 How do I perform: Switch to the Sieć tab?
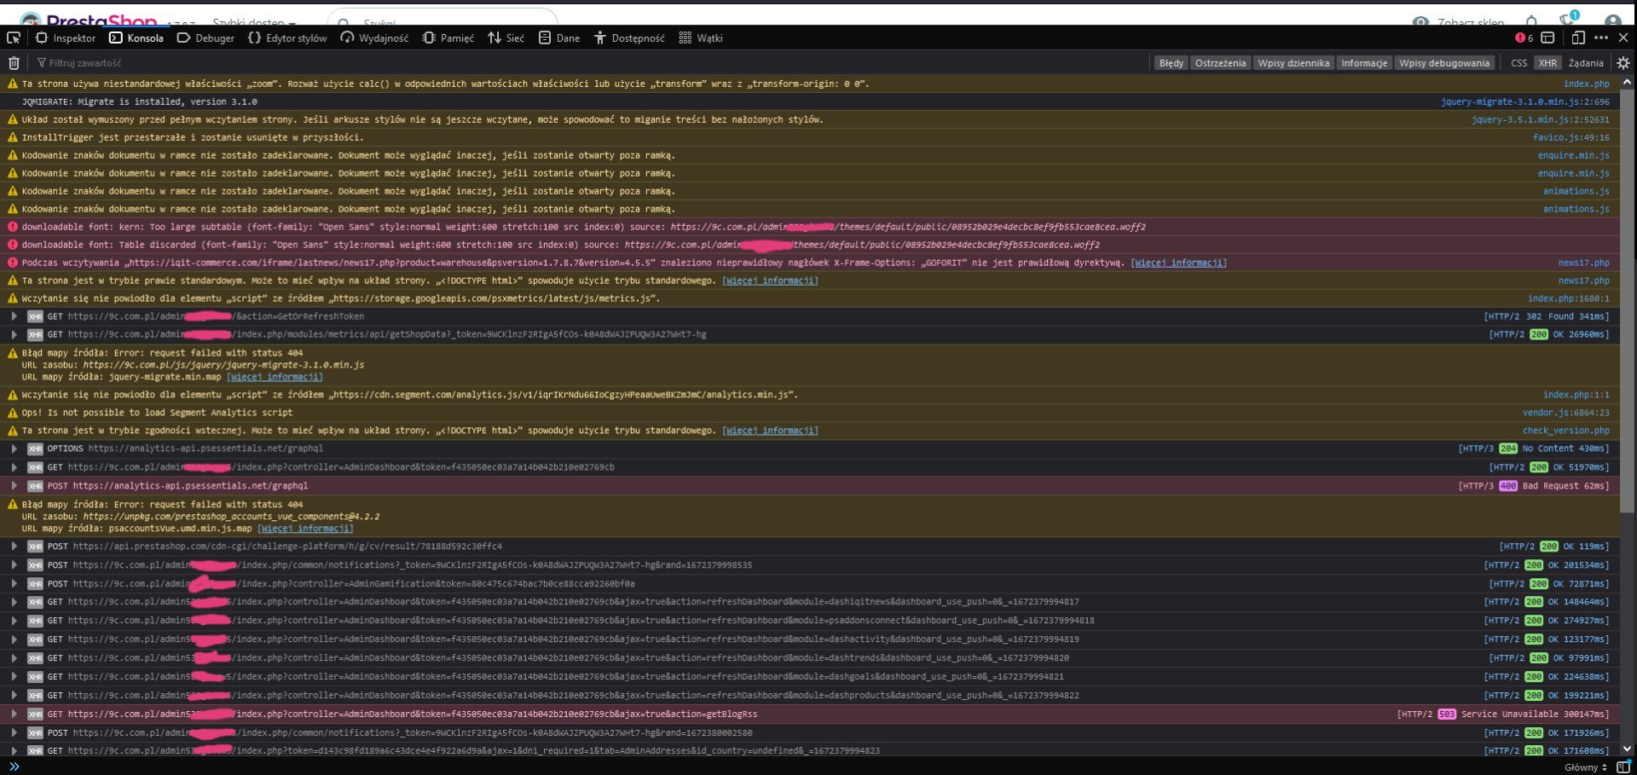pyautogui.click(x=506, y=38)
